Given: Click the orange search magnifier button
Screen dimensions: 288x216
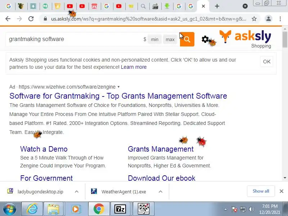Looking at the screenshot, I should (187, 39).
